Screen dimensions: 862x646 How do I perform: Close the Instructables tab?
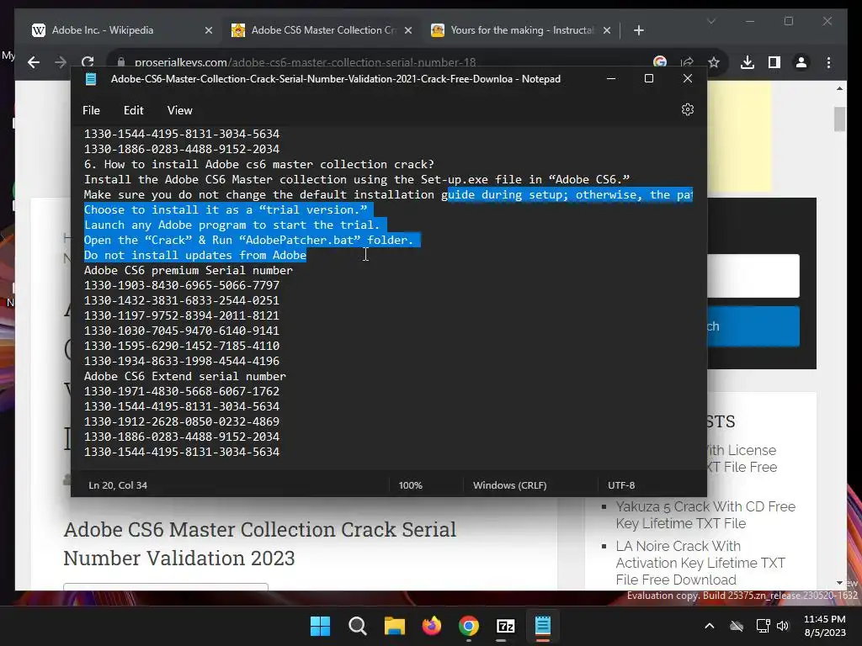point(606,31)
